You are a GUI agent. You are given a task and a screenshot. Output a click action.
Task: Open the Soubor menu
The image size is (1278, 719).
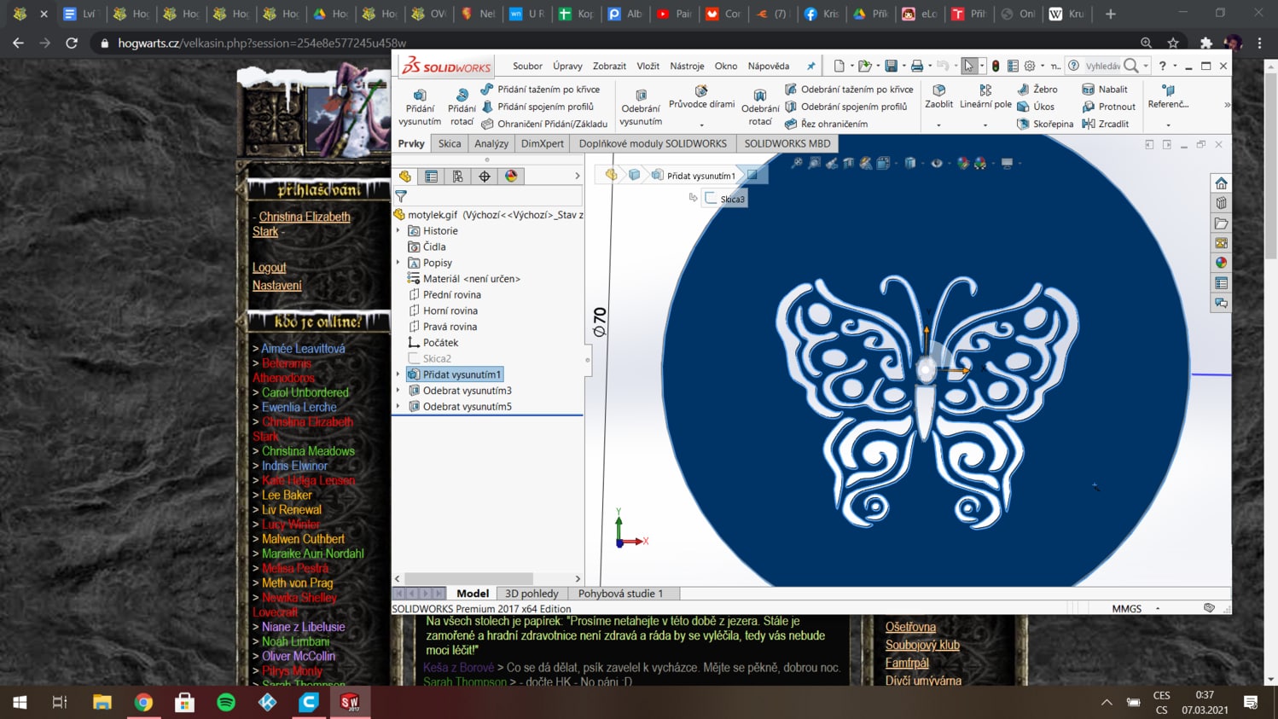click(527, 66)
